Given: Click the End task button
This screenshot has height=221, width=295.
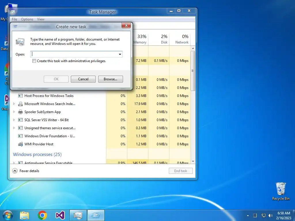Looking at the screenshot, I should [x=181, y=171].
